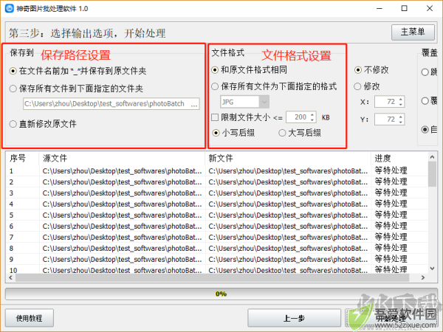Select 保存所有文件为下面指定的格式 option
This screenshot has width=443, height=332.
tap(274, 86)
